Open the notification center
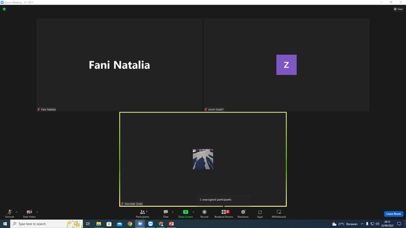The image size is (406, 228). coord(399,224)
